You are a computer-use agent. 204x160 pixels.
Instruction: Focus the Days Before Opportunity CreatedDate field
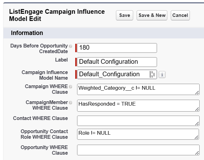click(117, 48)
